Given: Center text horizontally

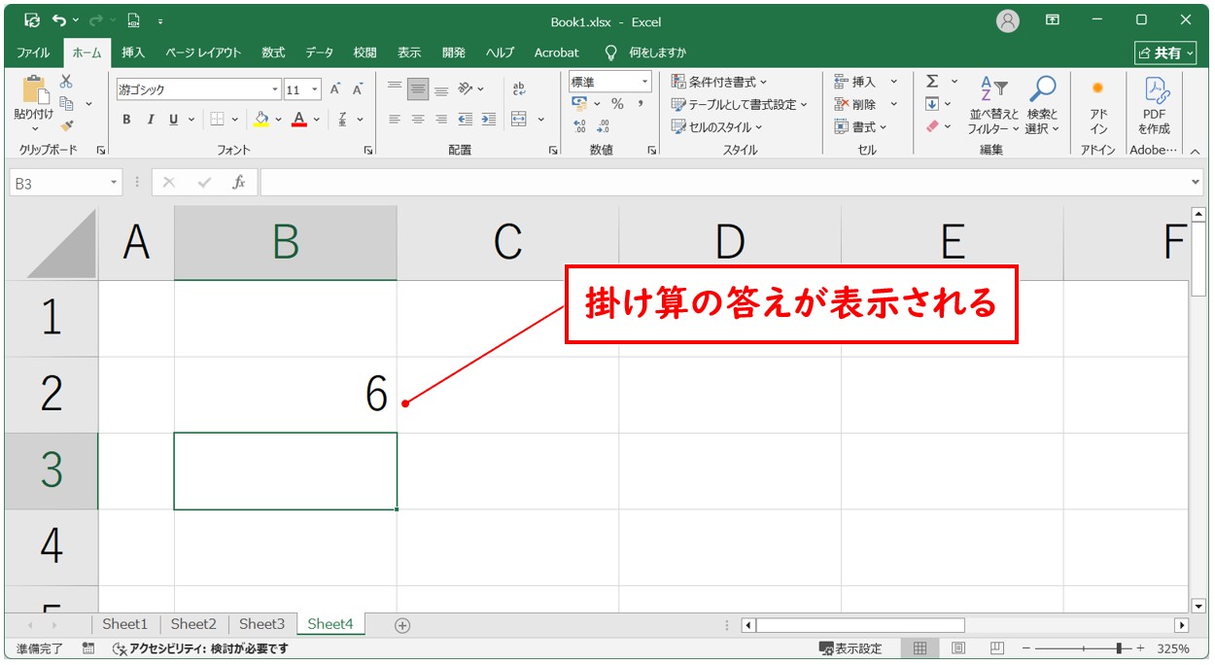Looking at the screenshot, I should [x=418, y=120].
